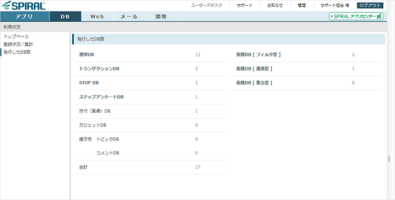This screenshot has width=395, height=200.
Task: Select 掲示板 トピックDB label
Action: pyautogui.click(x=99, y=139)
